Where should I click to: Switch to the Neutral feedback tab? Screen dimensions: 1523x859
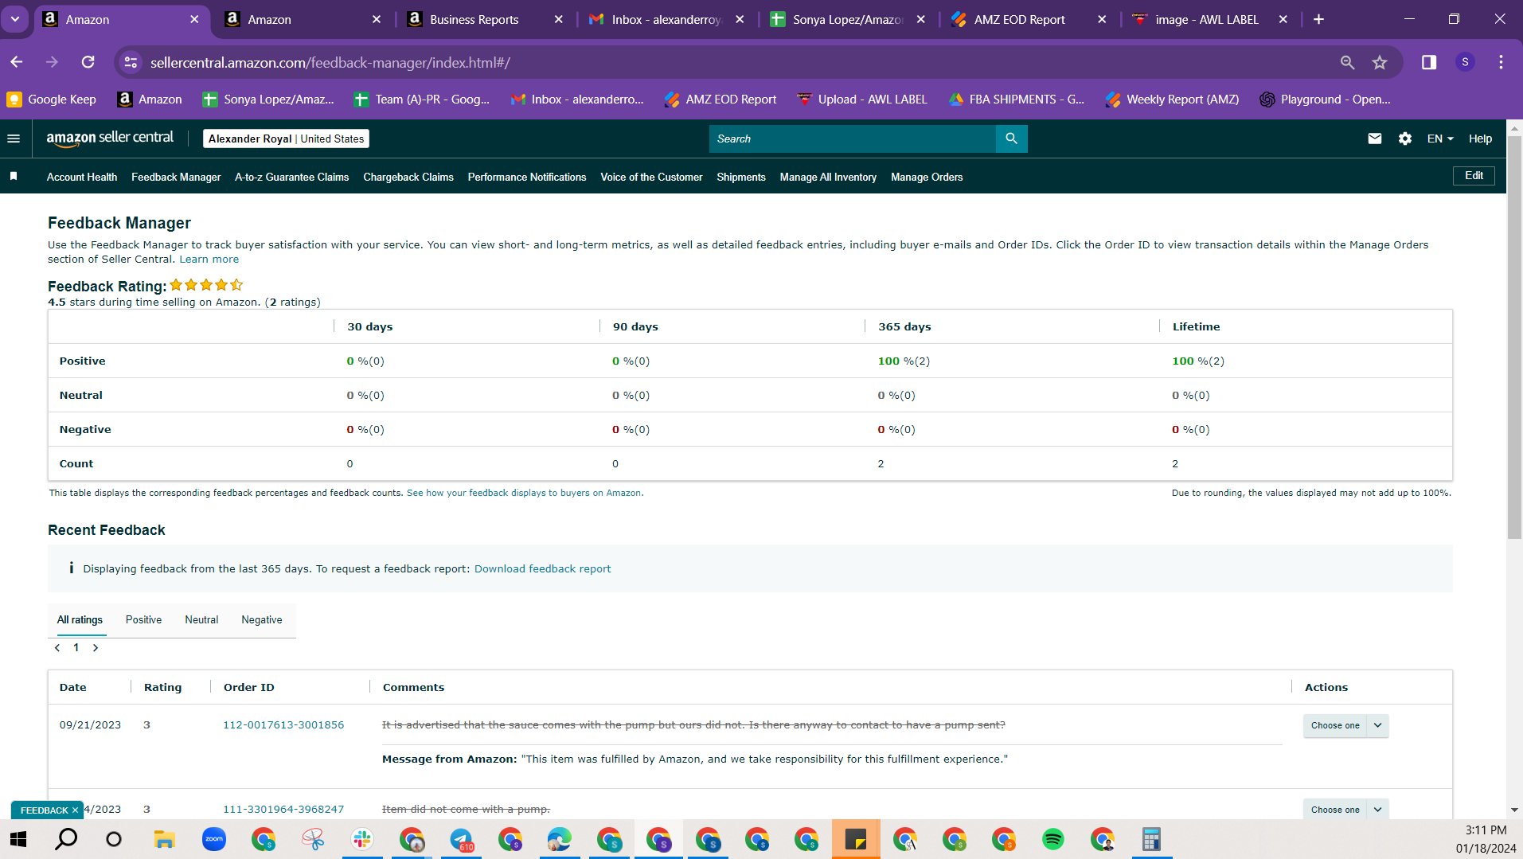click(201, 620)
